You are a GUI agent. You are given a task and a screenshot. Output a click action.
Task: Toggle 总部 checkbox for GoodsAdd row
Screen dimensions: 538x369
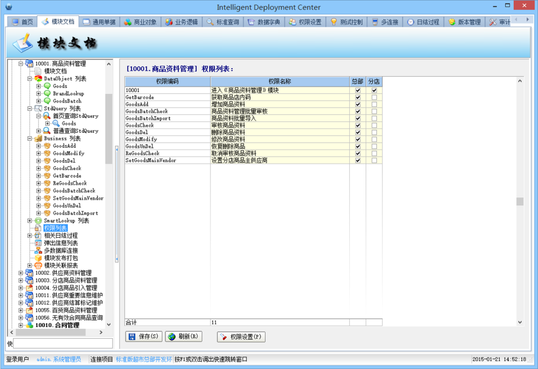[358, 104]
